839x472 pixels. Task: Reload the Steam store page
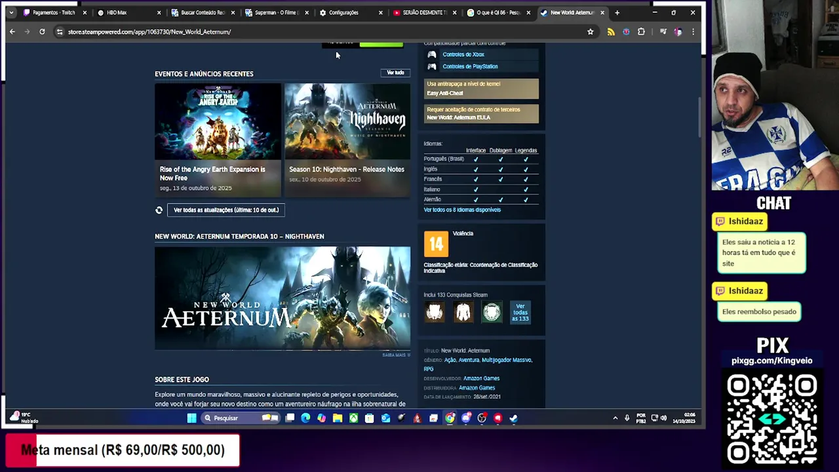tap(42, 31)
